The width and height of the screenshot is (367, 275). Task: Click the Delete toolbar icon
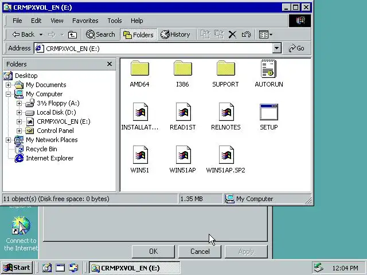(x=232, y=34)
